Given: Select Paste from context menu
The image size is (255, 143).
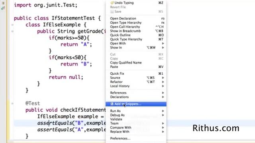Looking at the screenshot, I should click(136, 67).
